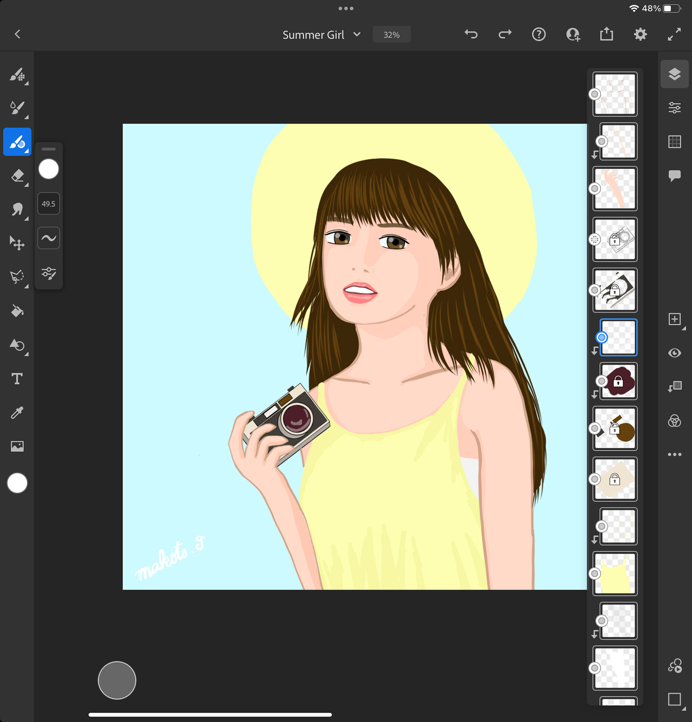Click the Undo button

coord(471,34)
